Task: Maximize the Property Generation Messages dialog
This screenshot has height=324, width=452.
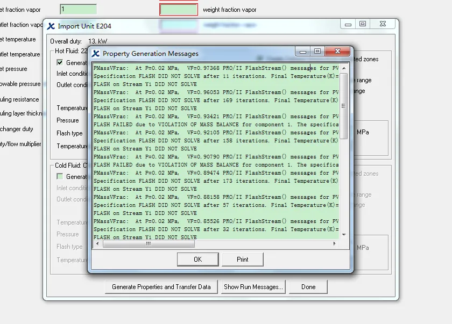Action: coord(317,51)
